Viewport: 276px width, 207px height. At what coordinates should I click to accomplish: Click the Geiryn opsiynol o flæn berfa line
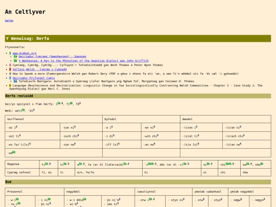tap(43, 104)
